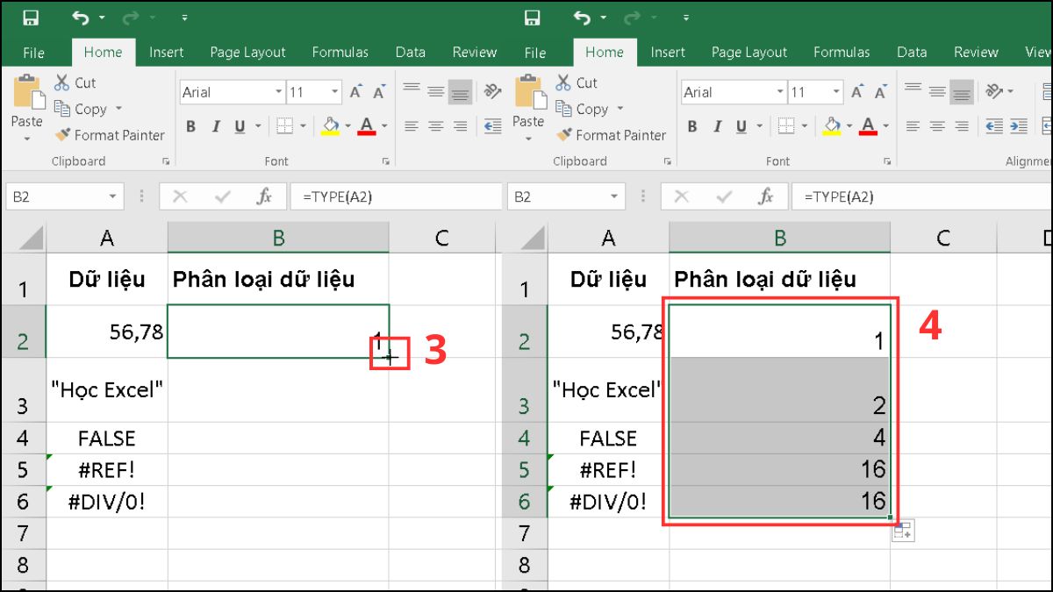Switch to the Formulas ribbon tab
Screen dimensions: 1053x592
click(x=340, y=52)
